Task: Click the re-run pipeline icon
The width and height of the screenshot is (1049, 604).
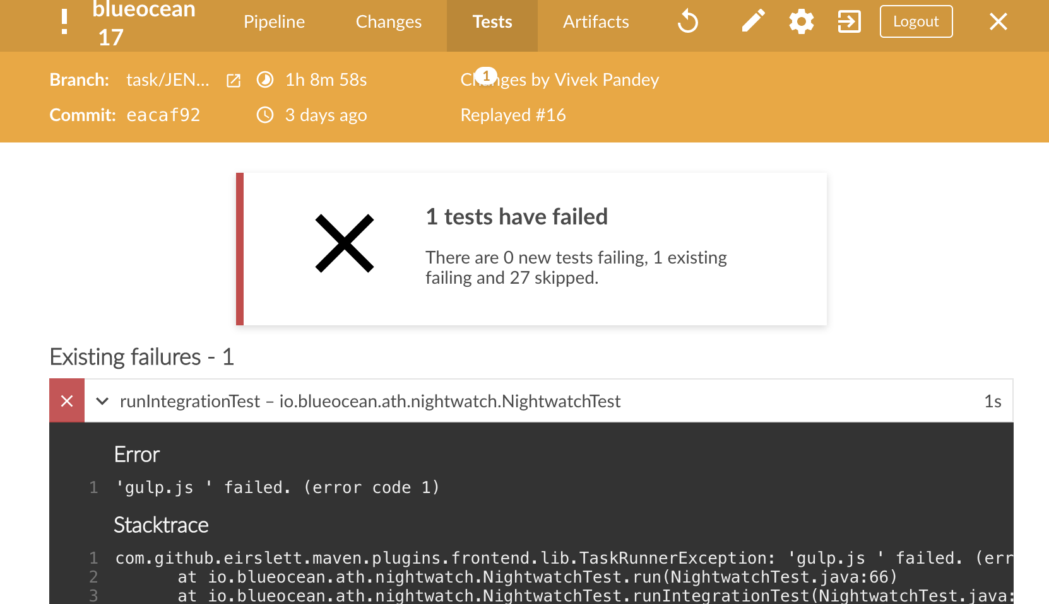Action: pos(688,22)
